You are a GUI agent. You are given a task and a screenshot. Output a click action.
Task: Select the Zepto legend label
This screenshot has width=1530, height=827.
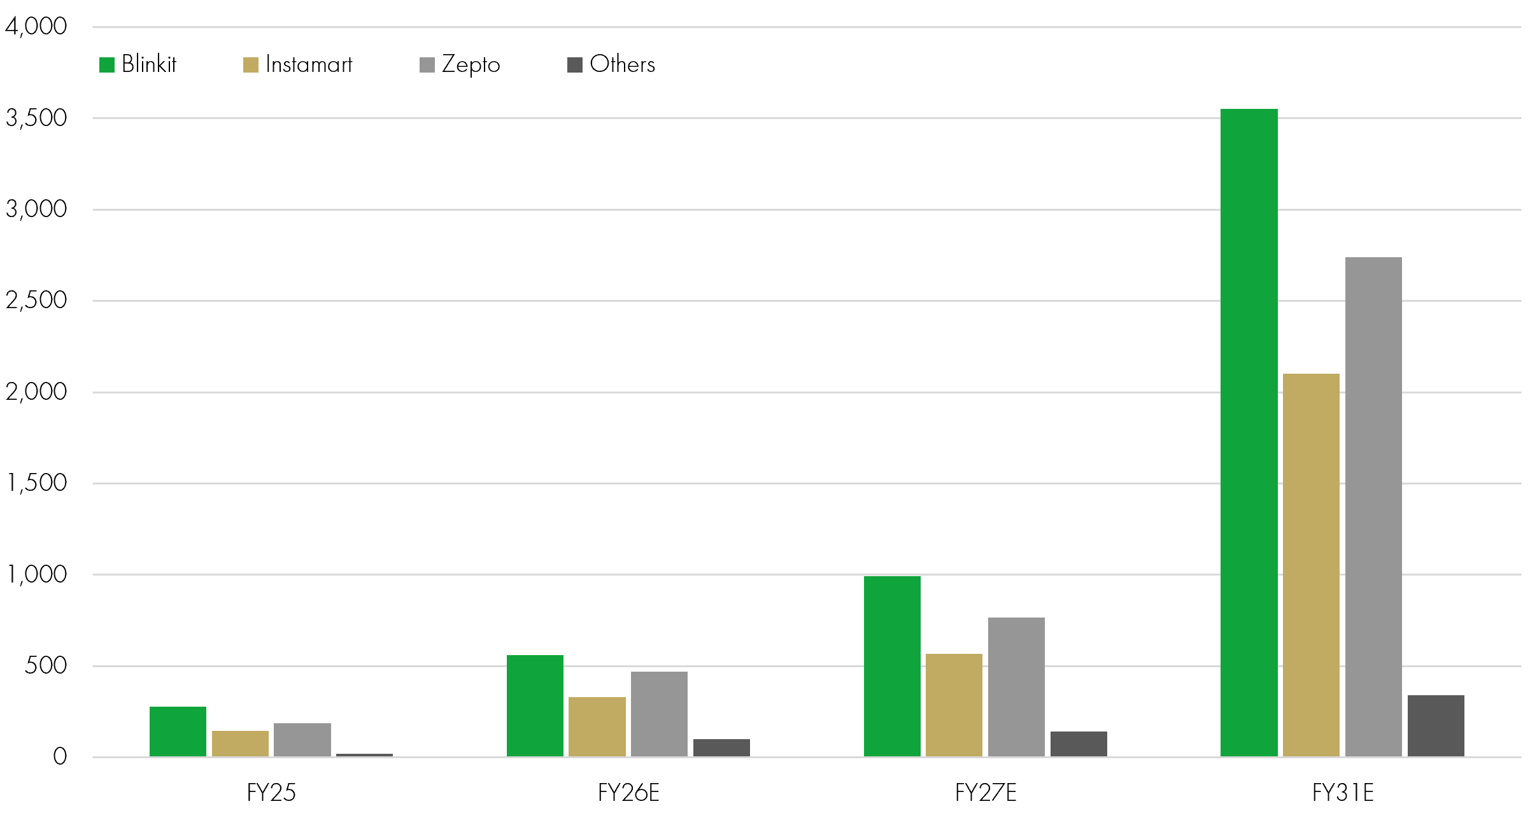(471, 65)
